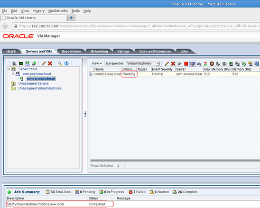Collapse the left navigation pane splitter arrow

click(85, 114)
